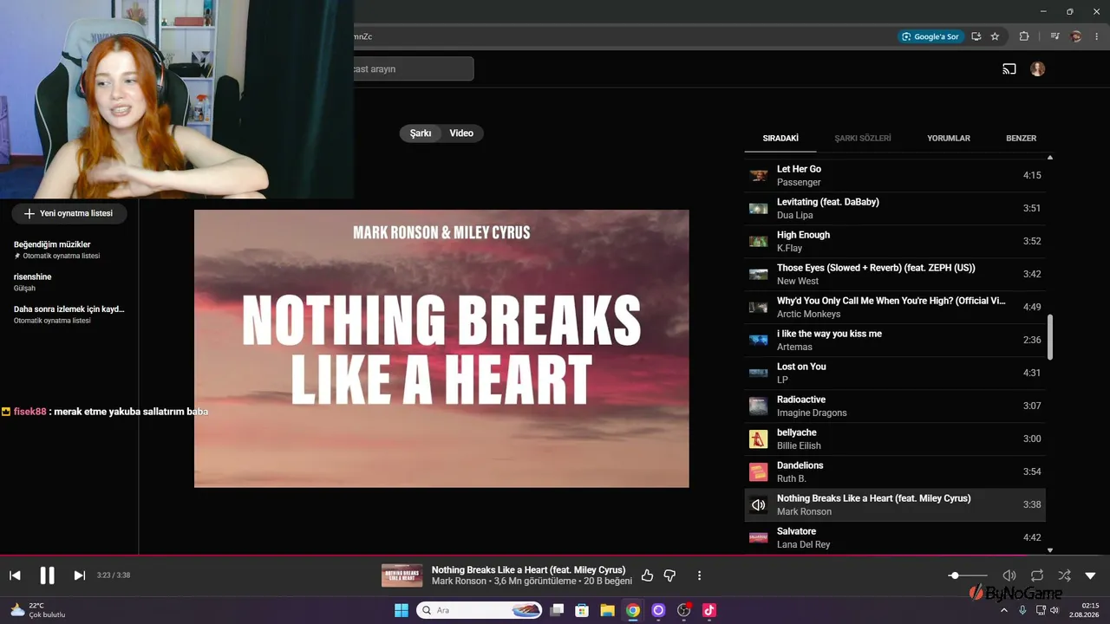The image size is (1110, 624).
Task: Collapse the player page with down arrow
Action: coord(1091,575)
